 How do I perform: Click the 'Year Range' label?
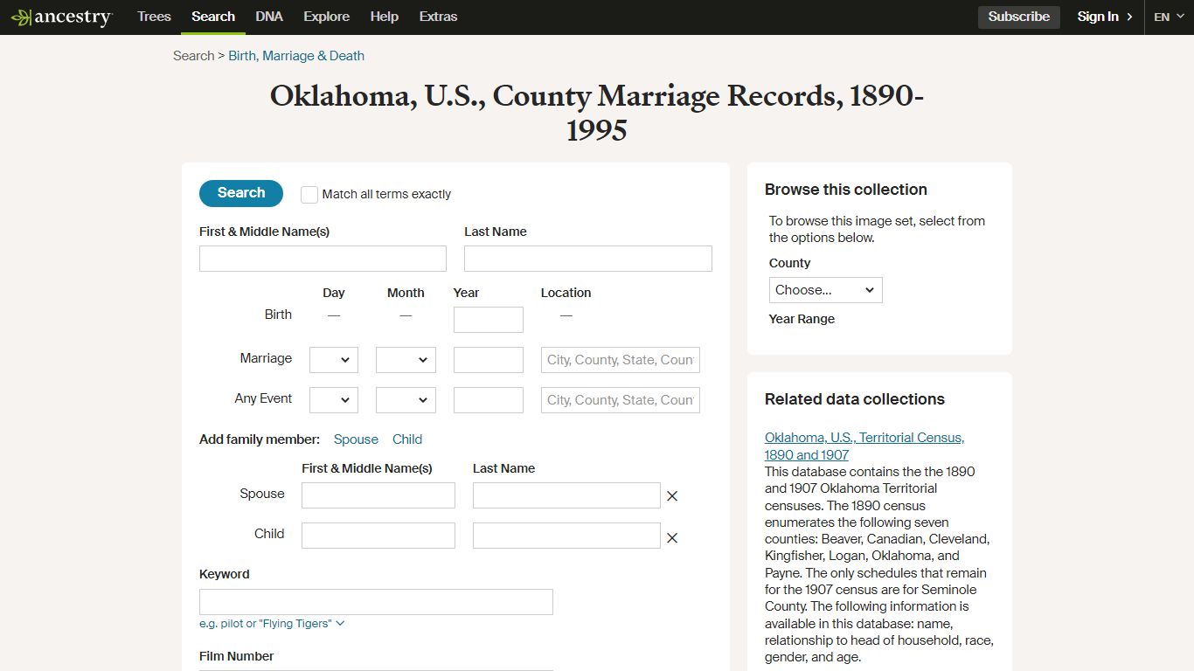pyautogui.click(x=802, y=319)
